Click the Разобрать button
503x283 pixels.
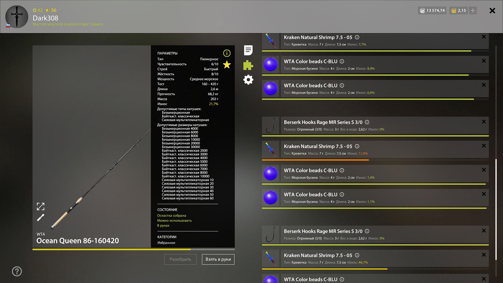[181, 259]
